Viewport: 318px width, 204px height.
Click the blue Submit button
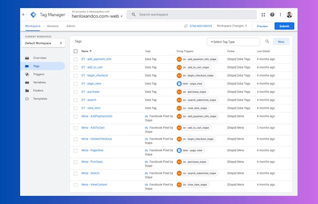tap(284, 26)
